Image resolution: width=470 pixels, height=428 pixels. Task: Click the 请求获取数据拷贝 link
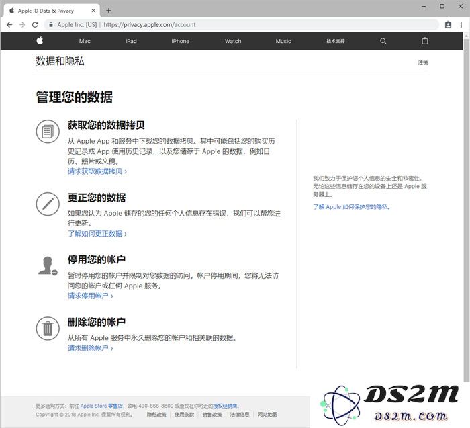[x=97, y=171]
